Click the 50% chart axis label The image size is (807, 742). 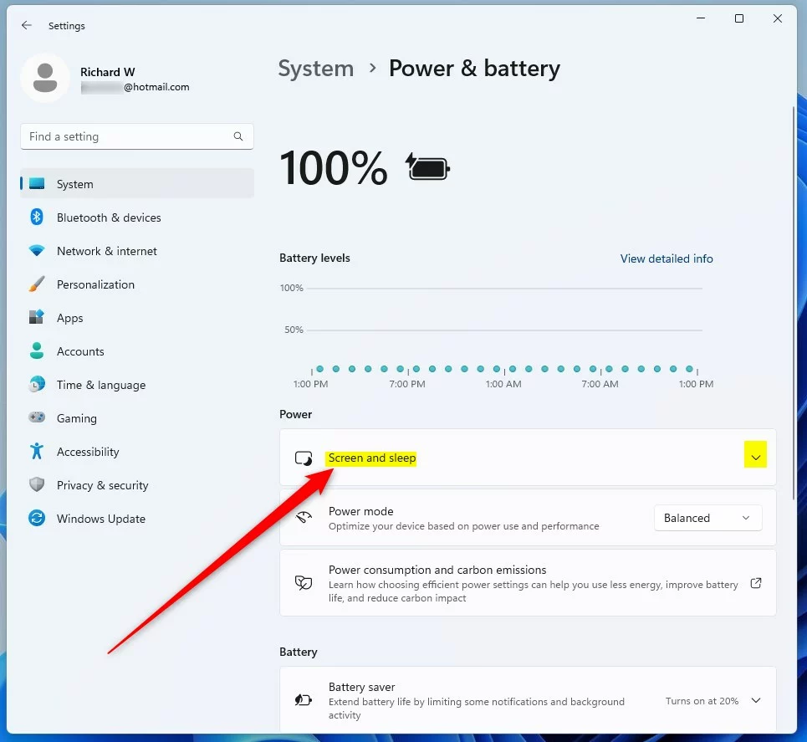coord(294,330)
